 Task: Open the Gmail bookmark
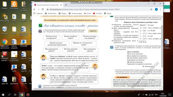tap(88, 13)
